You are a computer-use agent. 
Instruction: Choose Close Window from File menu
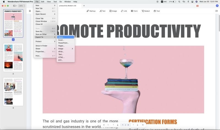click(x=45, y=21)
